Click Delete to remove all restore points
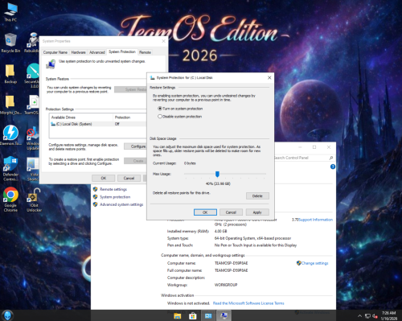Image resolution: width=402 pixels, height=321 pixels. (x=257, y=196)
